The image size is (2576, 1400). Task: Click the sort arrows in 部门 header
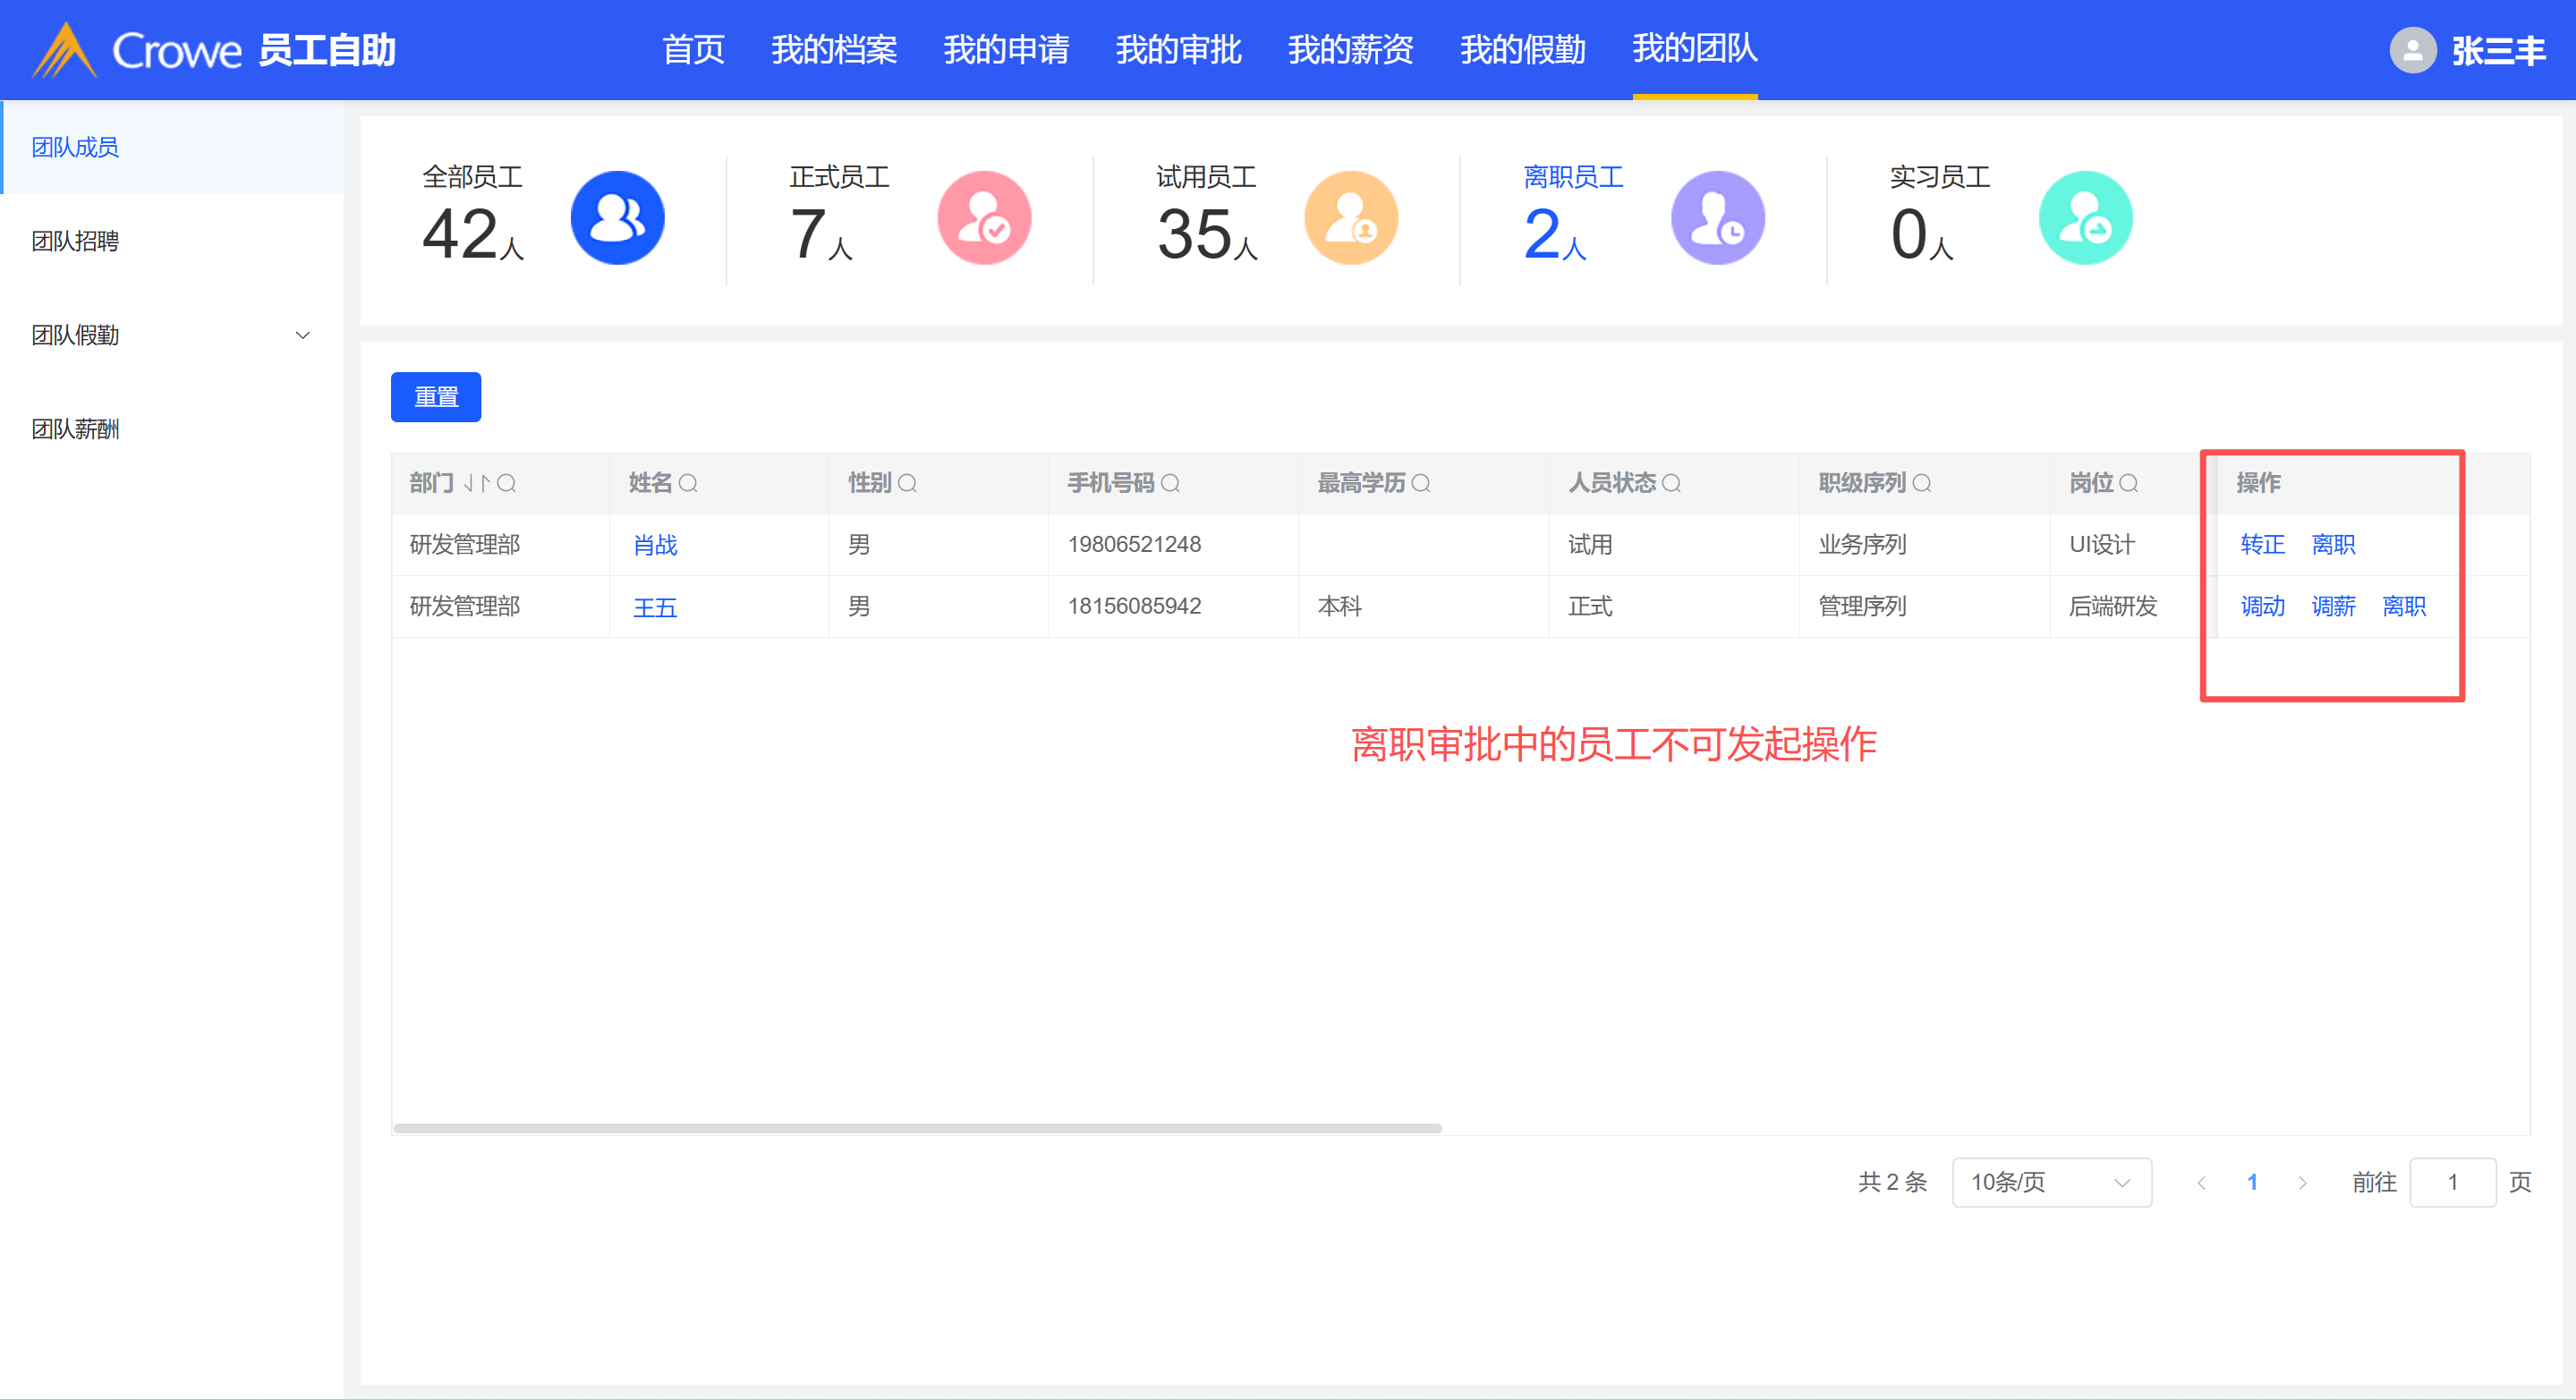(476, 484)
